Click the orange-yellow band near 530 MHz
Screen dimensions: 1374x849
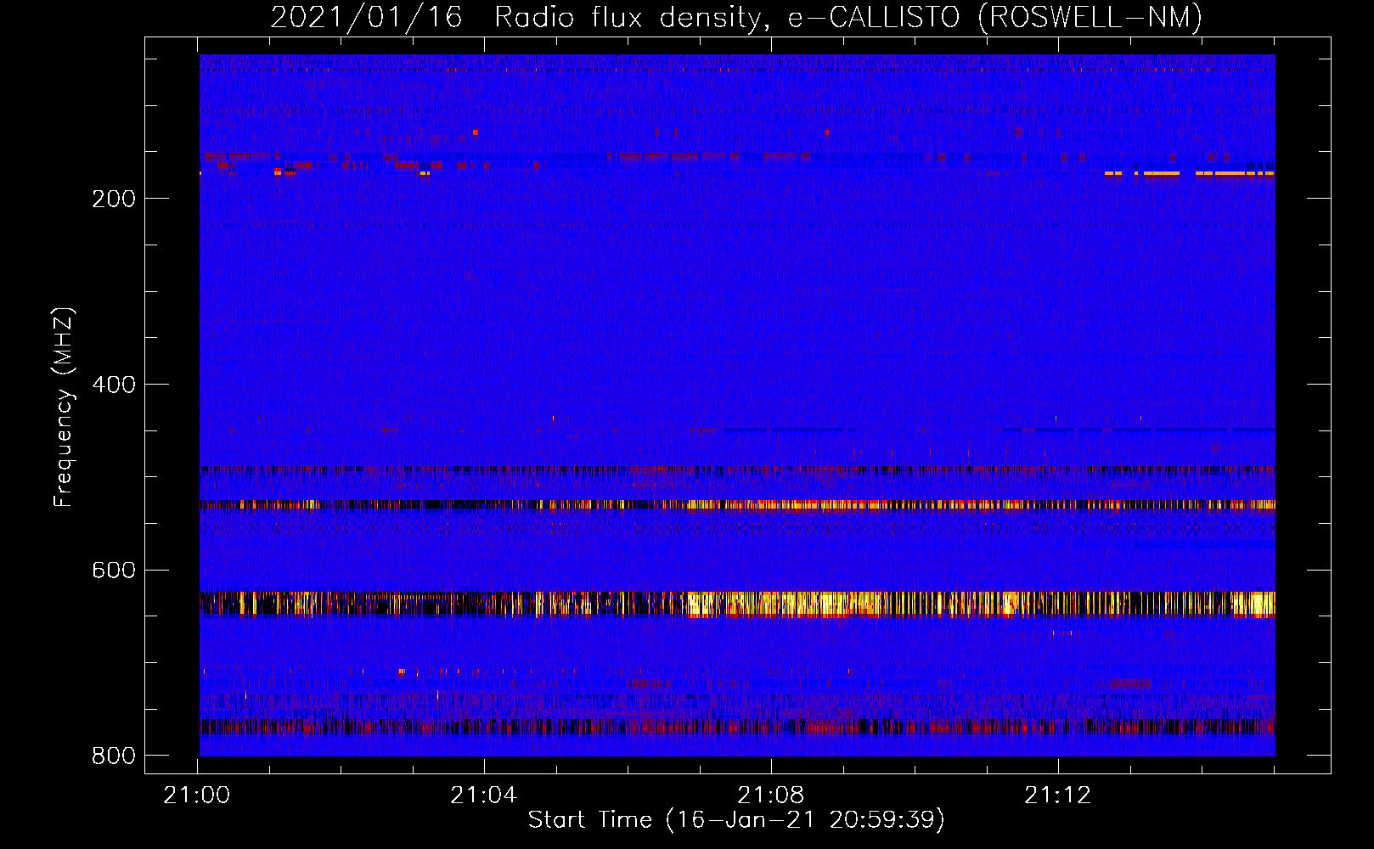(737, 505)
